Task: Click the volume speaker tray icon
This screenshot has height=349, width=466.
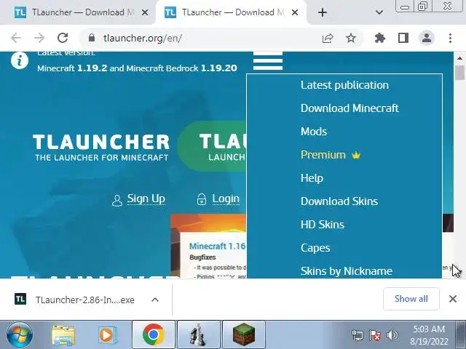Action: pyautogui.click(x=392, y=335)
